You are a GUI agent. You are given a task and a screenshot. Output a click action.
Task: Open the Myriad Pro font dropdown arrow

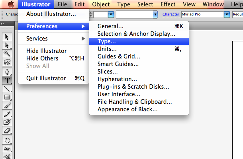(x=227, y=14)
